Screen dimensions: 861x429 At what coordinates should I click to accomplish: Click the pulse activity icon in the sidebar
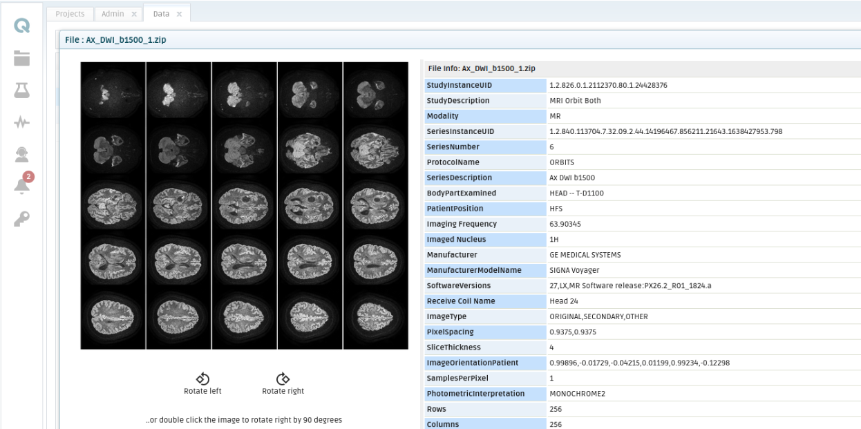[x=22, y=122]
